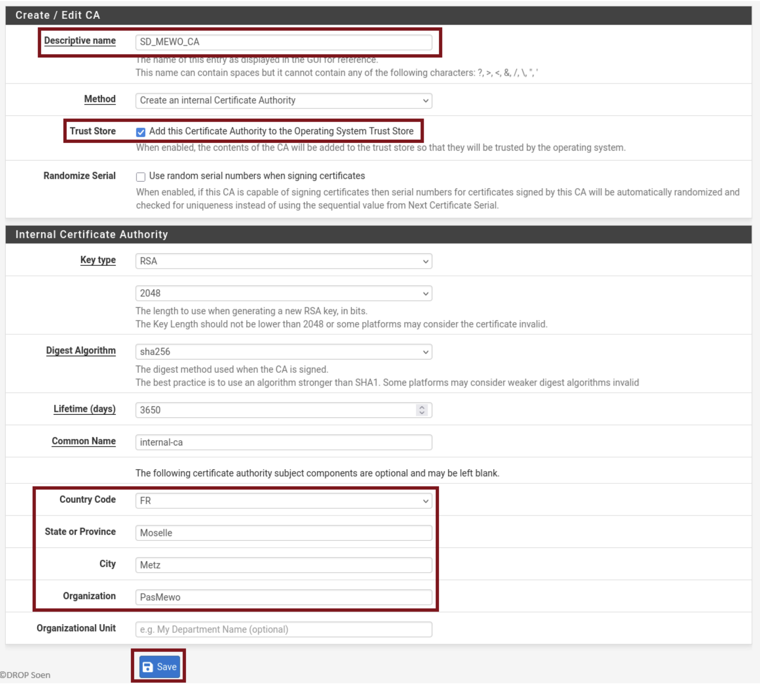Click the Common Name input field

click(283, 442)
